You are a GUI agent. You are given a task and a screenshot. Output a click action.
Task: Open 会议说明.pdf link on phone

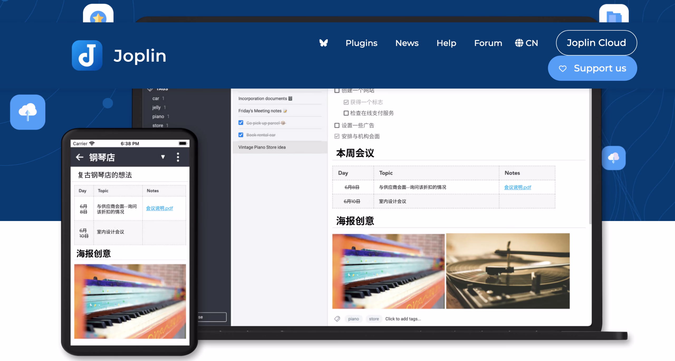click(160, 208)
